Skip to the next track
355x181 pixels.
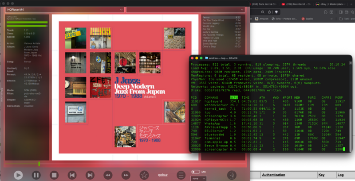(x=90, y=175)
